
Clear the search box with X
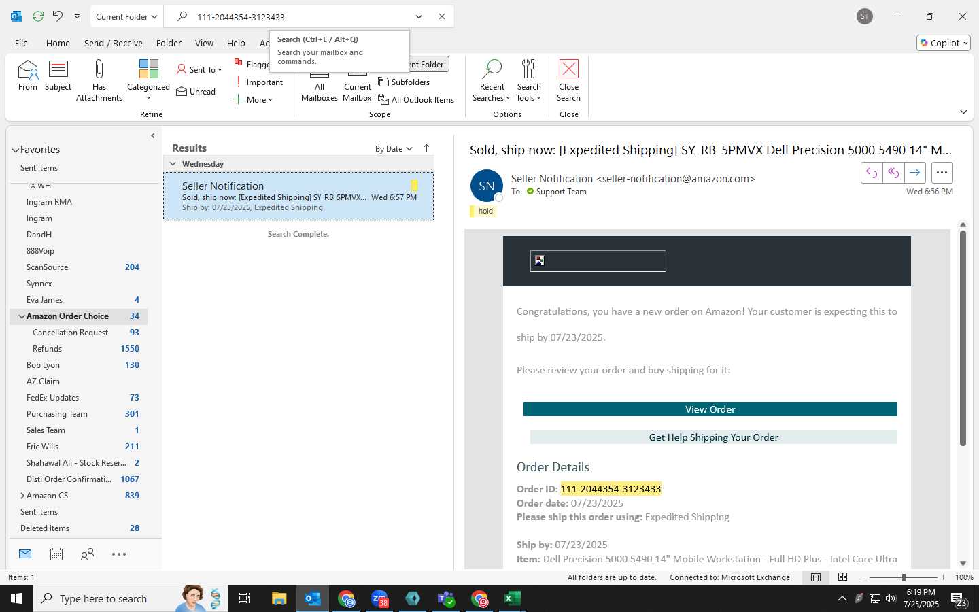pos(442,16)
